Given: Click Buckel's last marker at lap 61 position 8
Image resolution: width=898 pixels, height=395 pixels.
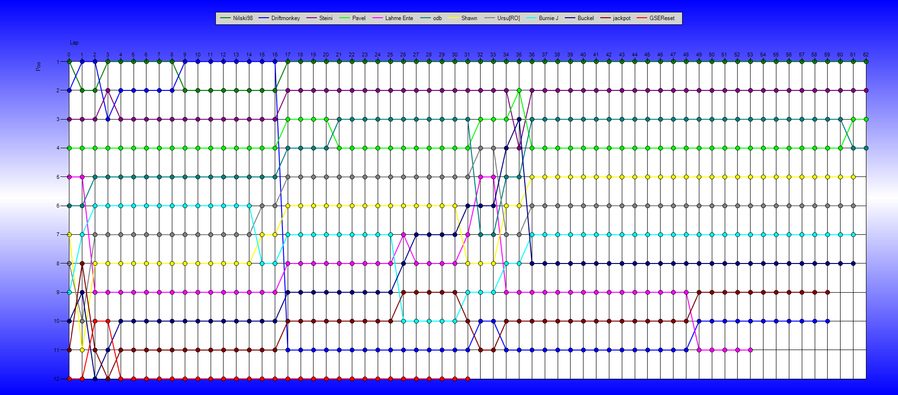Looking at the screenshot, I should [x=853, y=263].
